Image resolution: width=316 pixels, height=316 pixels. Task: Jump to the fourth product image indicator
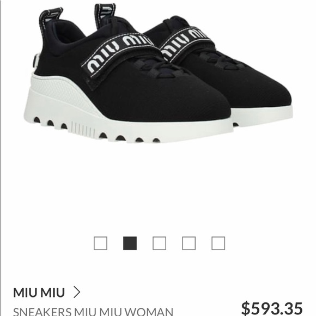tap(189, 243)
